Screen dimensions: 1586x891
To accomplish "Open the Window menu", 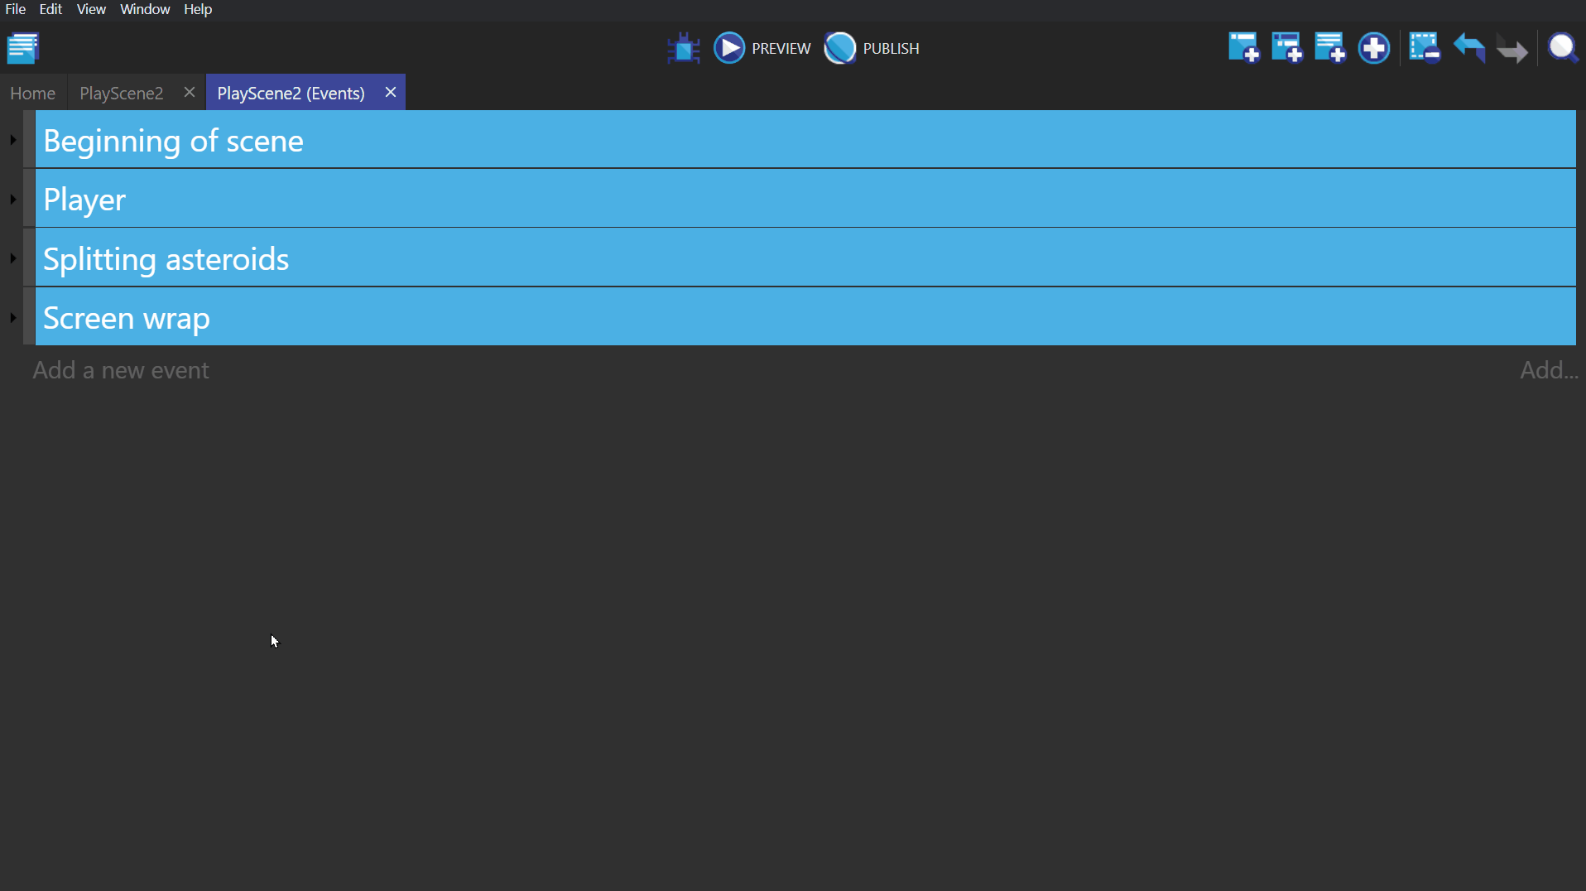I will click(144, 9).
